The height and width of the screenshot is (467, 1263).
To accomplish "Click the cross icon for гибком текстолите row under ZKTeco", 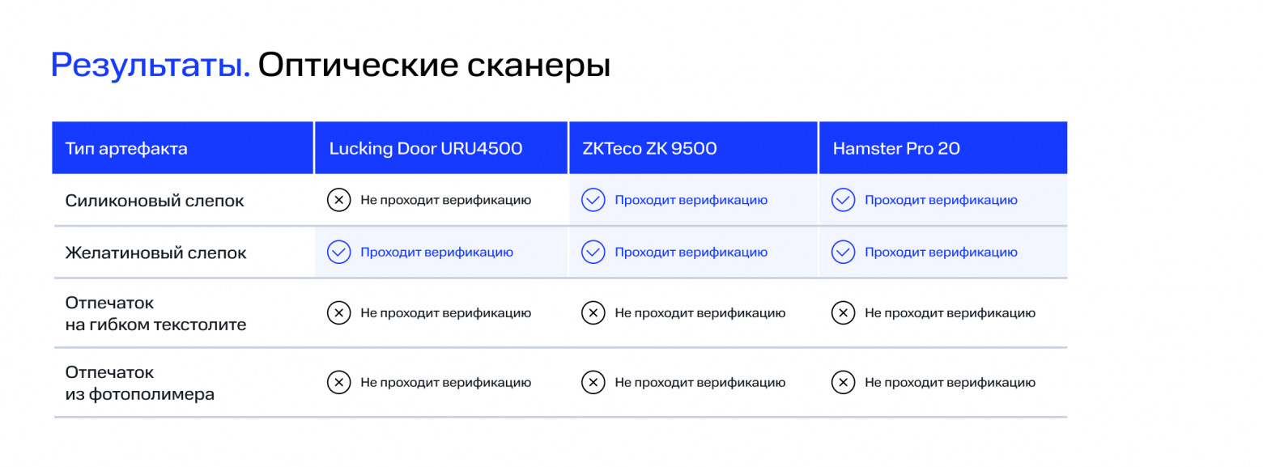I will [593, 312].
